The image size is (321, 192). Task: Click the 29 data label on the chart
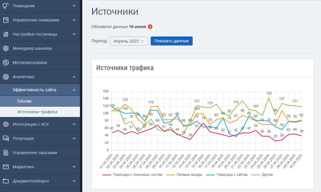(x=190, y=135)
